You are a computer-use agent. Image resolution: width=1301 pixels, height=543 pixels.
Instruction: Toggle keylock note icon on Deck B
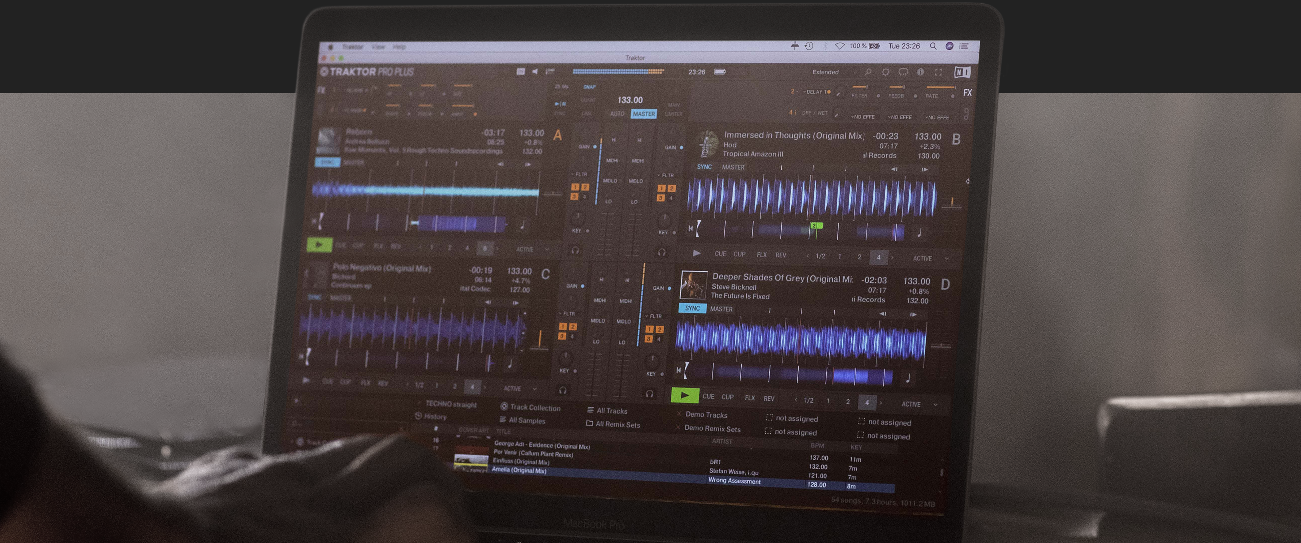coord(919,232)
